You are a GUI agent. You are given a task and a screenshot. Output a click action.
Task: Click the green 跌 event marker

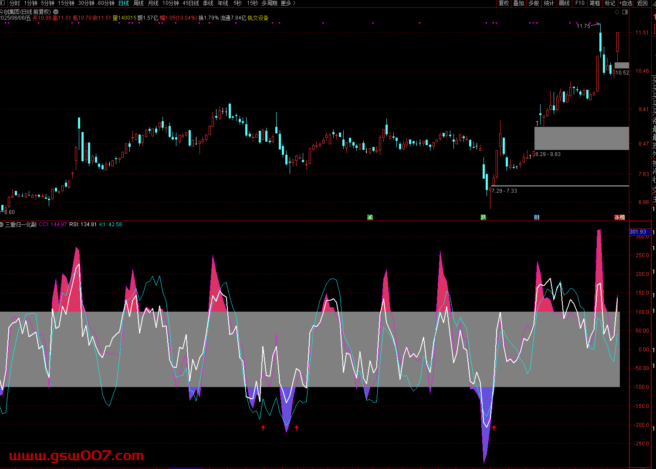tap(484, 217)
